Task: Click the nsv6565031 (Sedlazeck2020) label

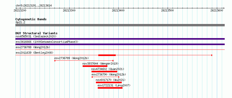Action: coord(36,36)
